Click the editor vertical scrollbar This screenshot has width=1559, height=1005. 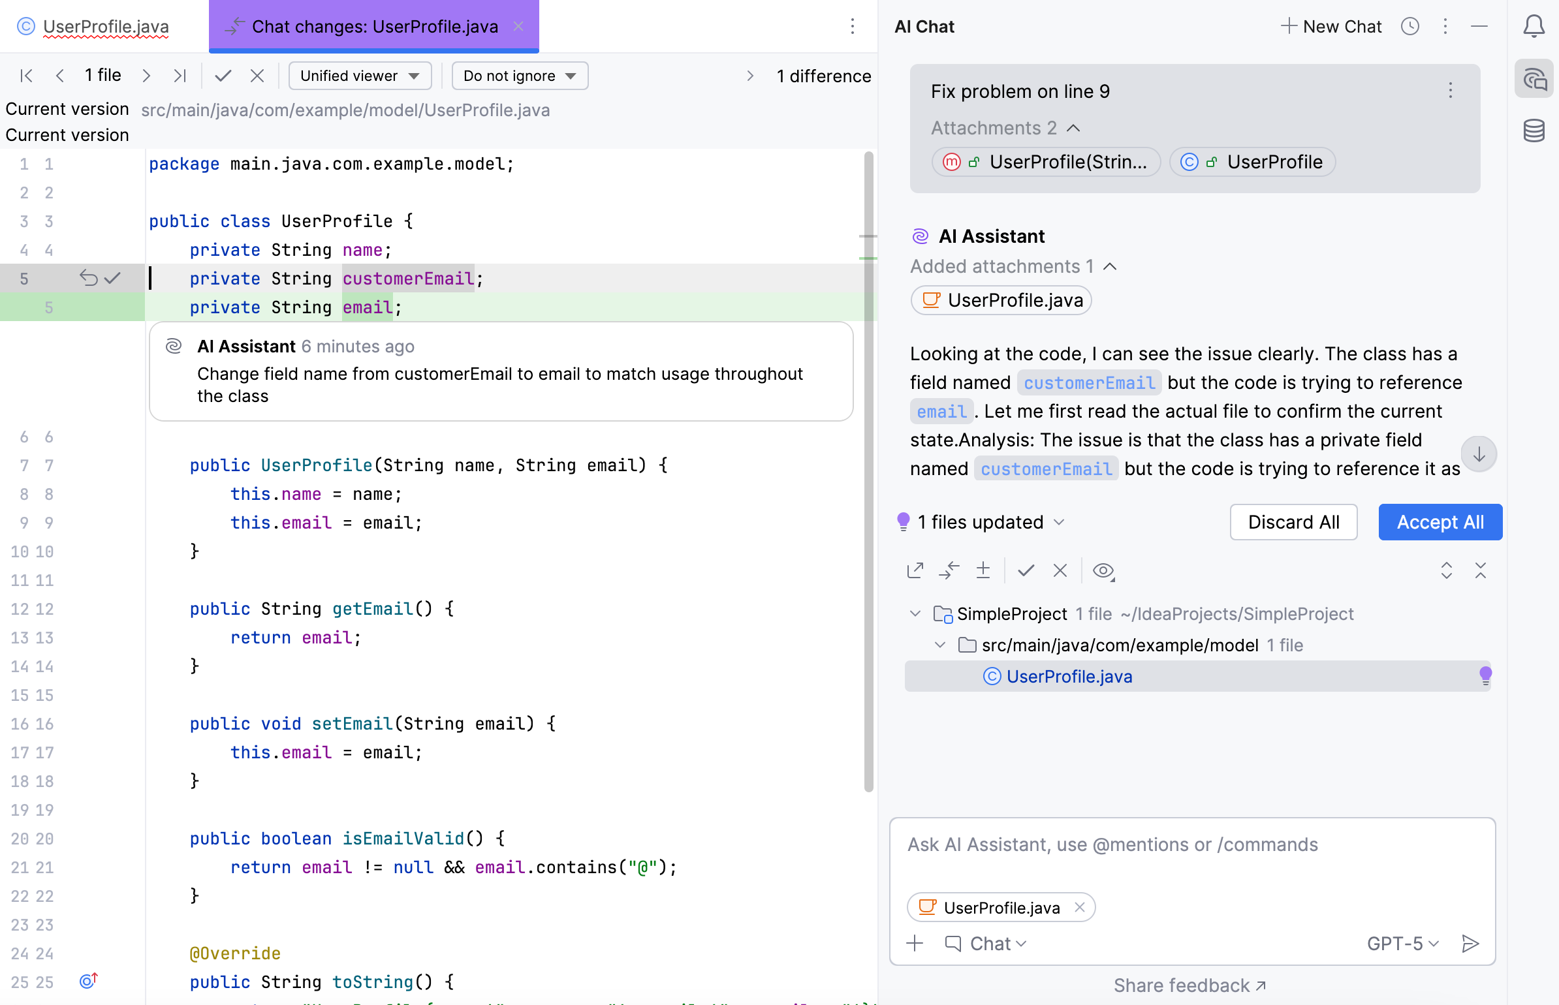[868, 470]
